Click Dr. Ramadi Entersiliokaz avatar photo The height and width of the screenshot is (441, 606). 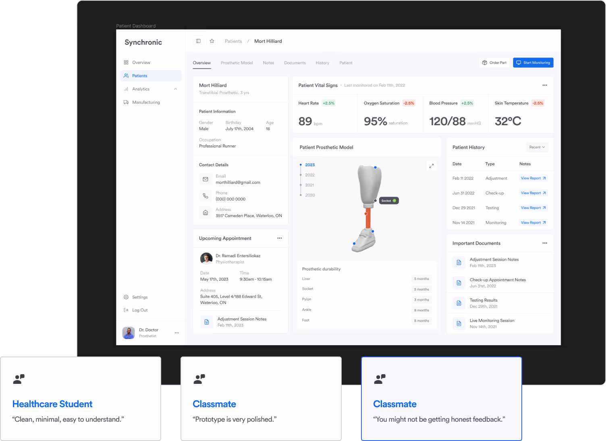click(x=206, y=259)
